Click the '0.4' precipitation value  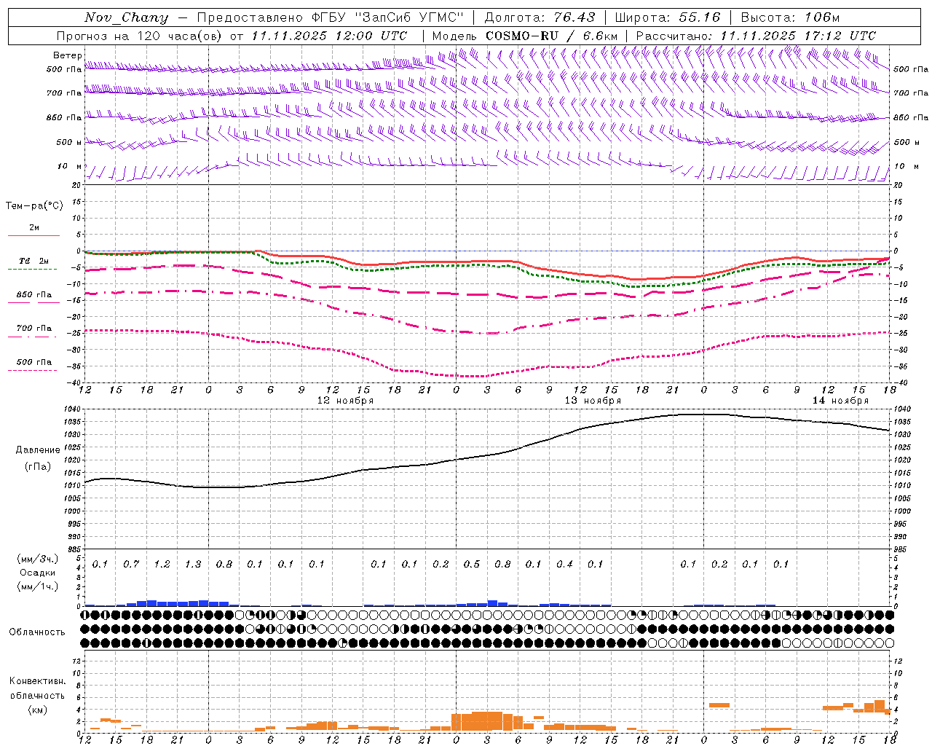(x=564, y=565)
